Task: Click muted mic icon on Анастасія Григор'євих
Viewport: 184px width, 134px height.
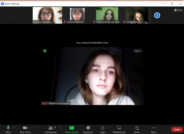Action: click(x=94, y=22)
